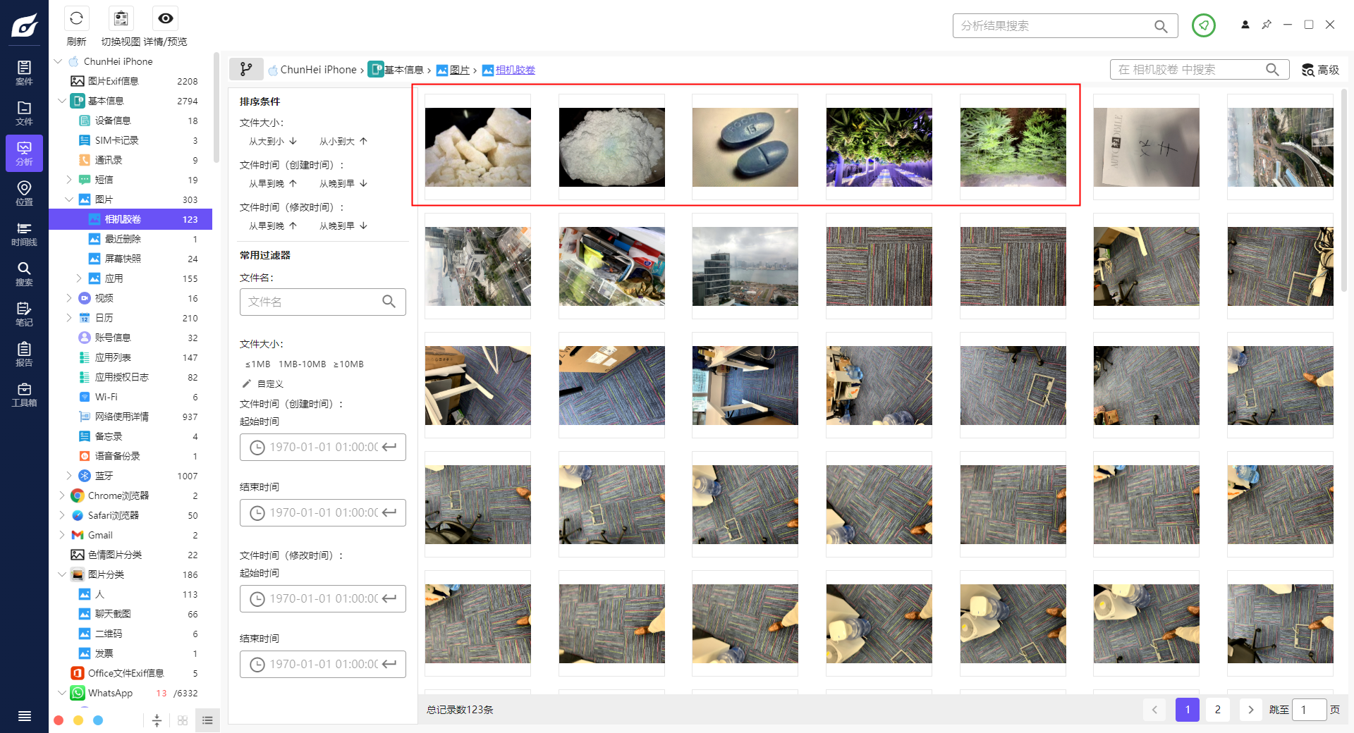The image size is (1354, 733).
Task: Open the Analysis (分析) sidebar section
Action: (x=24, y=153)
